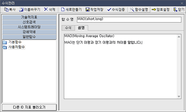Click the 사용자함수 open folder icon
Viewport: 186px width, 112px height.
(x=5, y=47)
